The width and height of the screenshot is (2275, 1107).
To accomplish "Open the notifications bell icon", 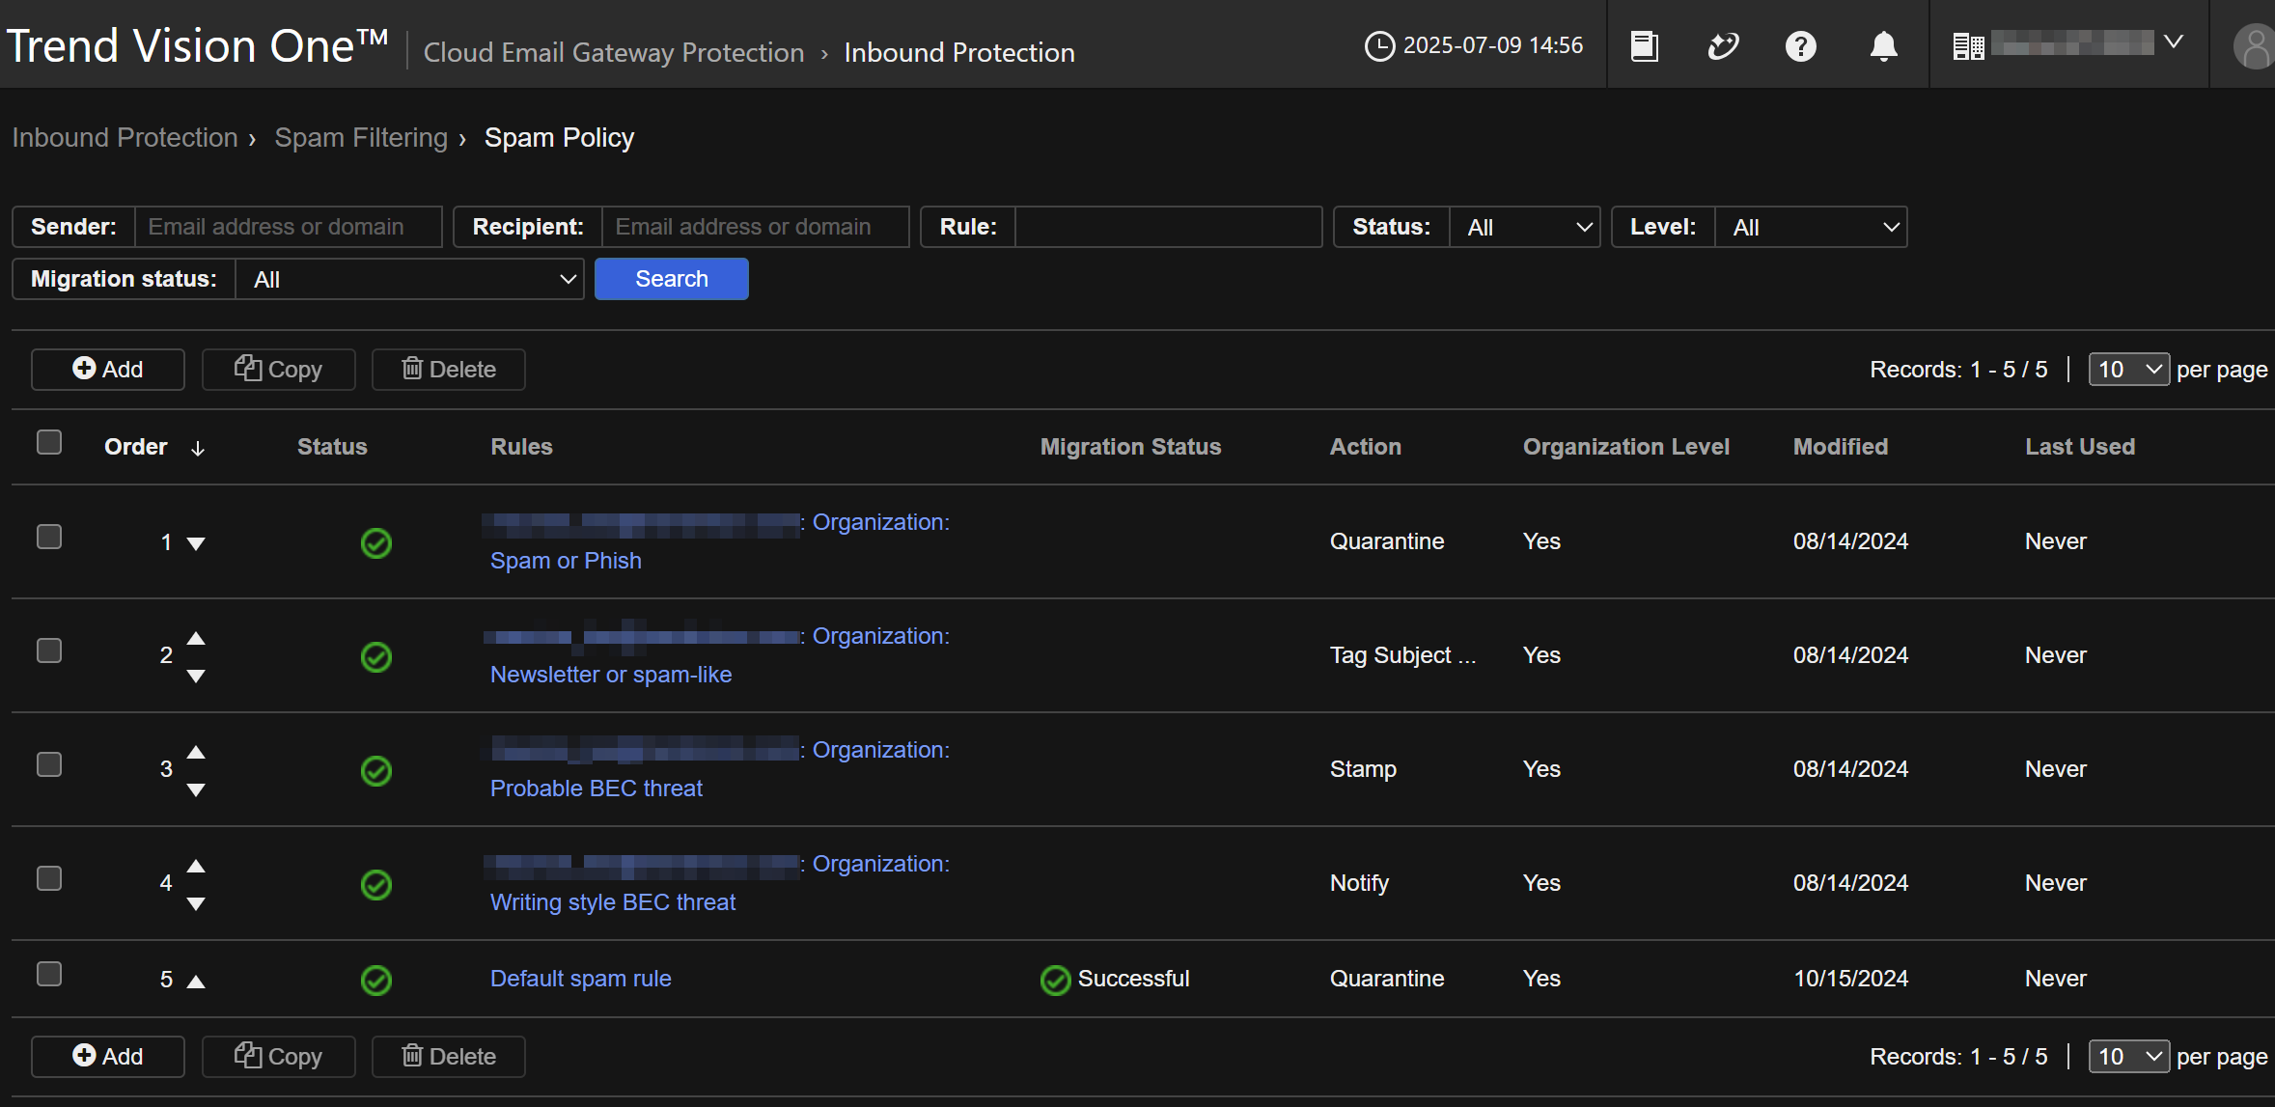I will (1883, 45).
